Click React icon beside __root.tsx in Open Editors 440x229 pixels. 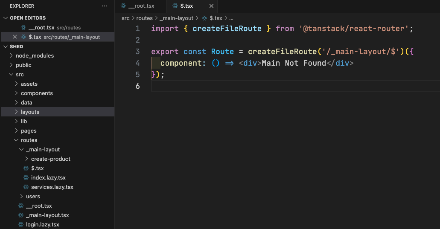[x=23, y=27]
